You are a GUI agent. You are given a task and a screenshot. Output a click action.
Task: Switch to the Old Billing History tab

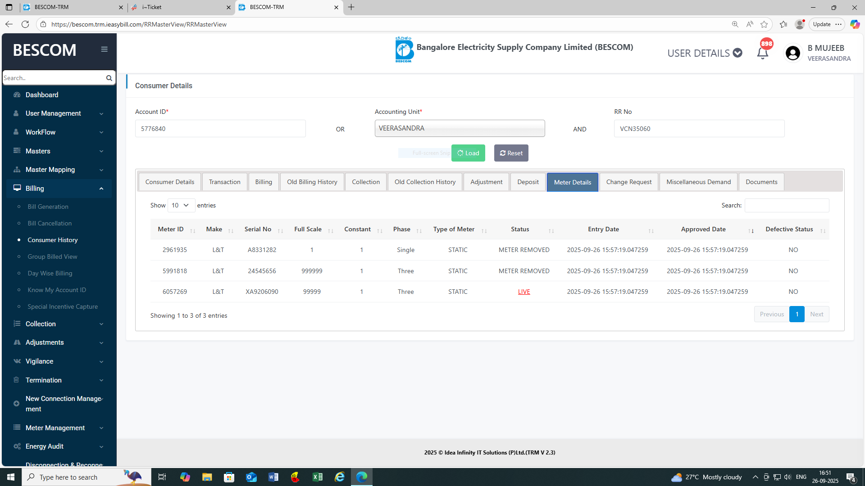tap(312, 182)
